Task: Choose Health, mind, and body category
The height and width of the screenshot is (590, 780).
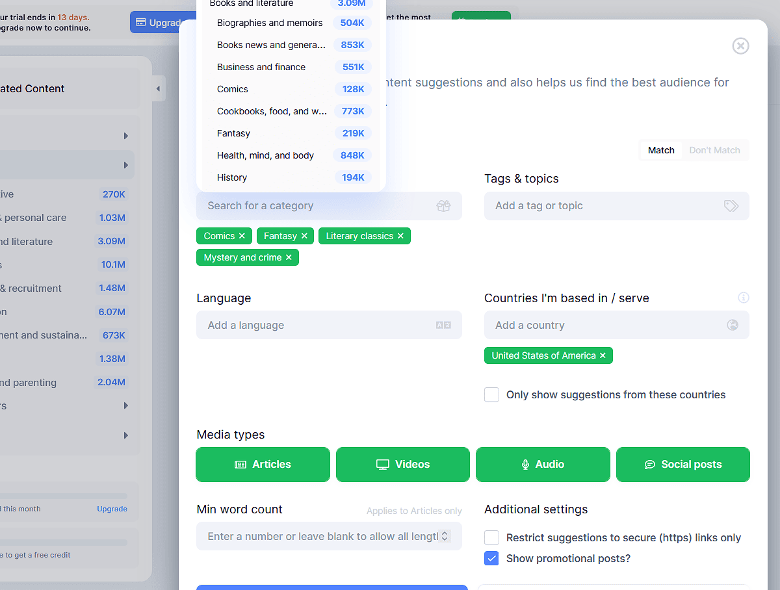Action: coord(265,155)
